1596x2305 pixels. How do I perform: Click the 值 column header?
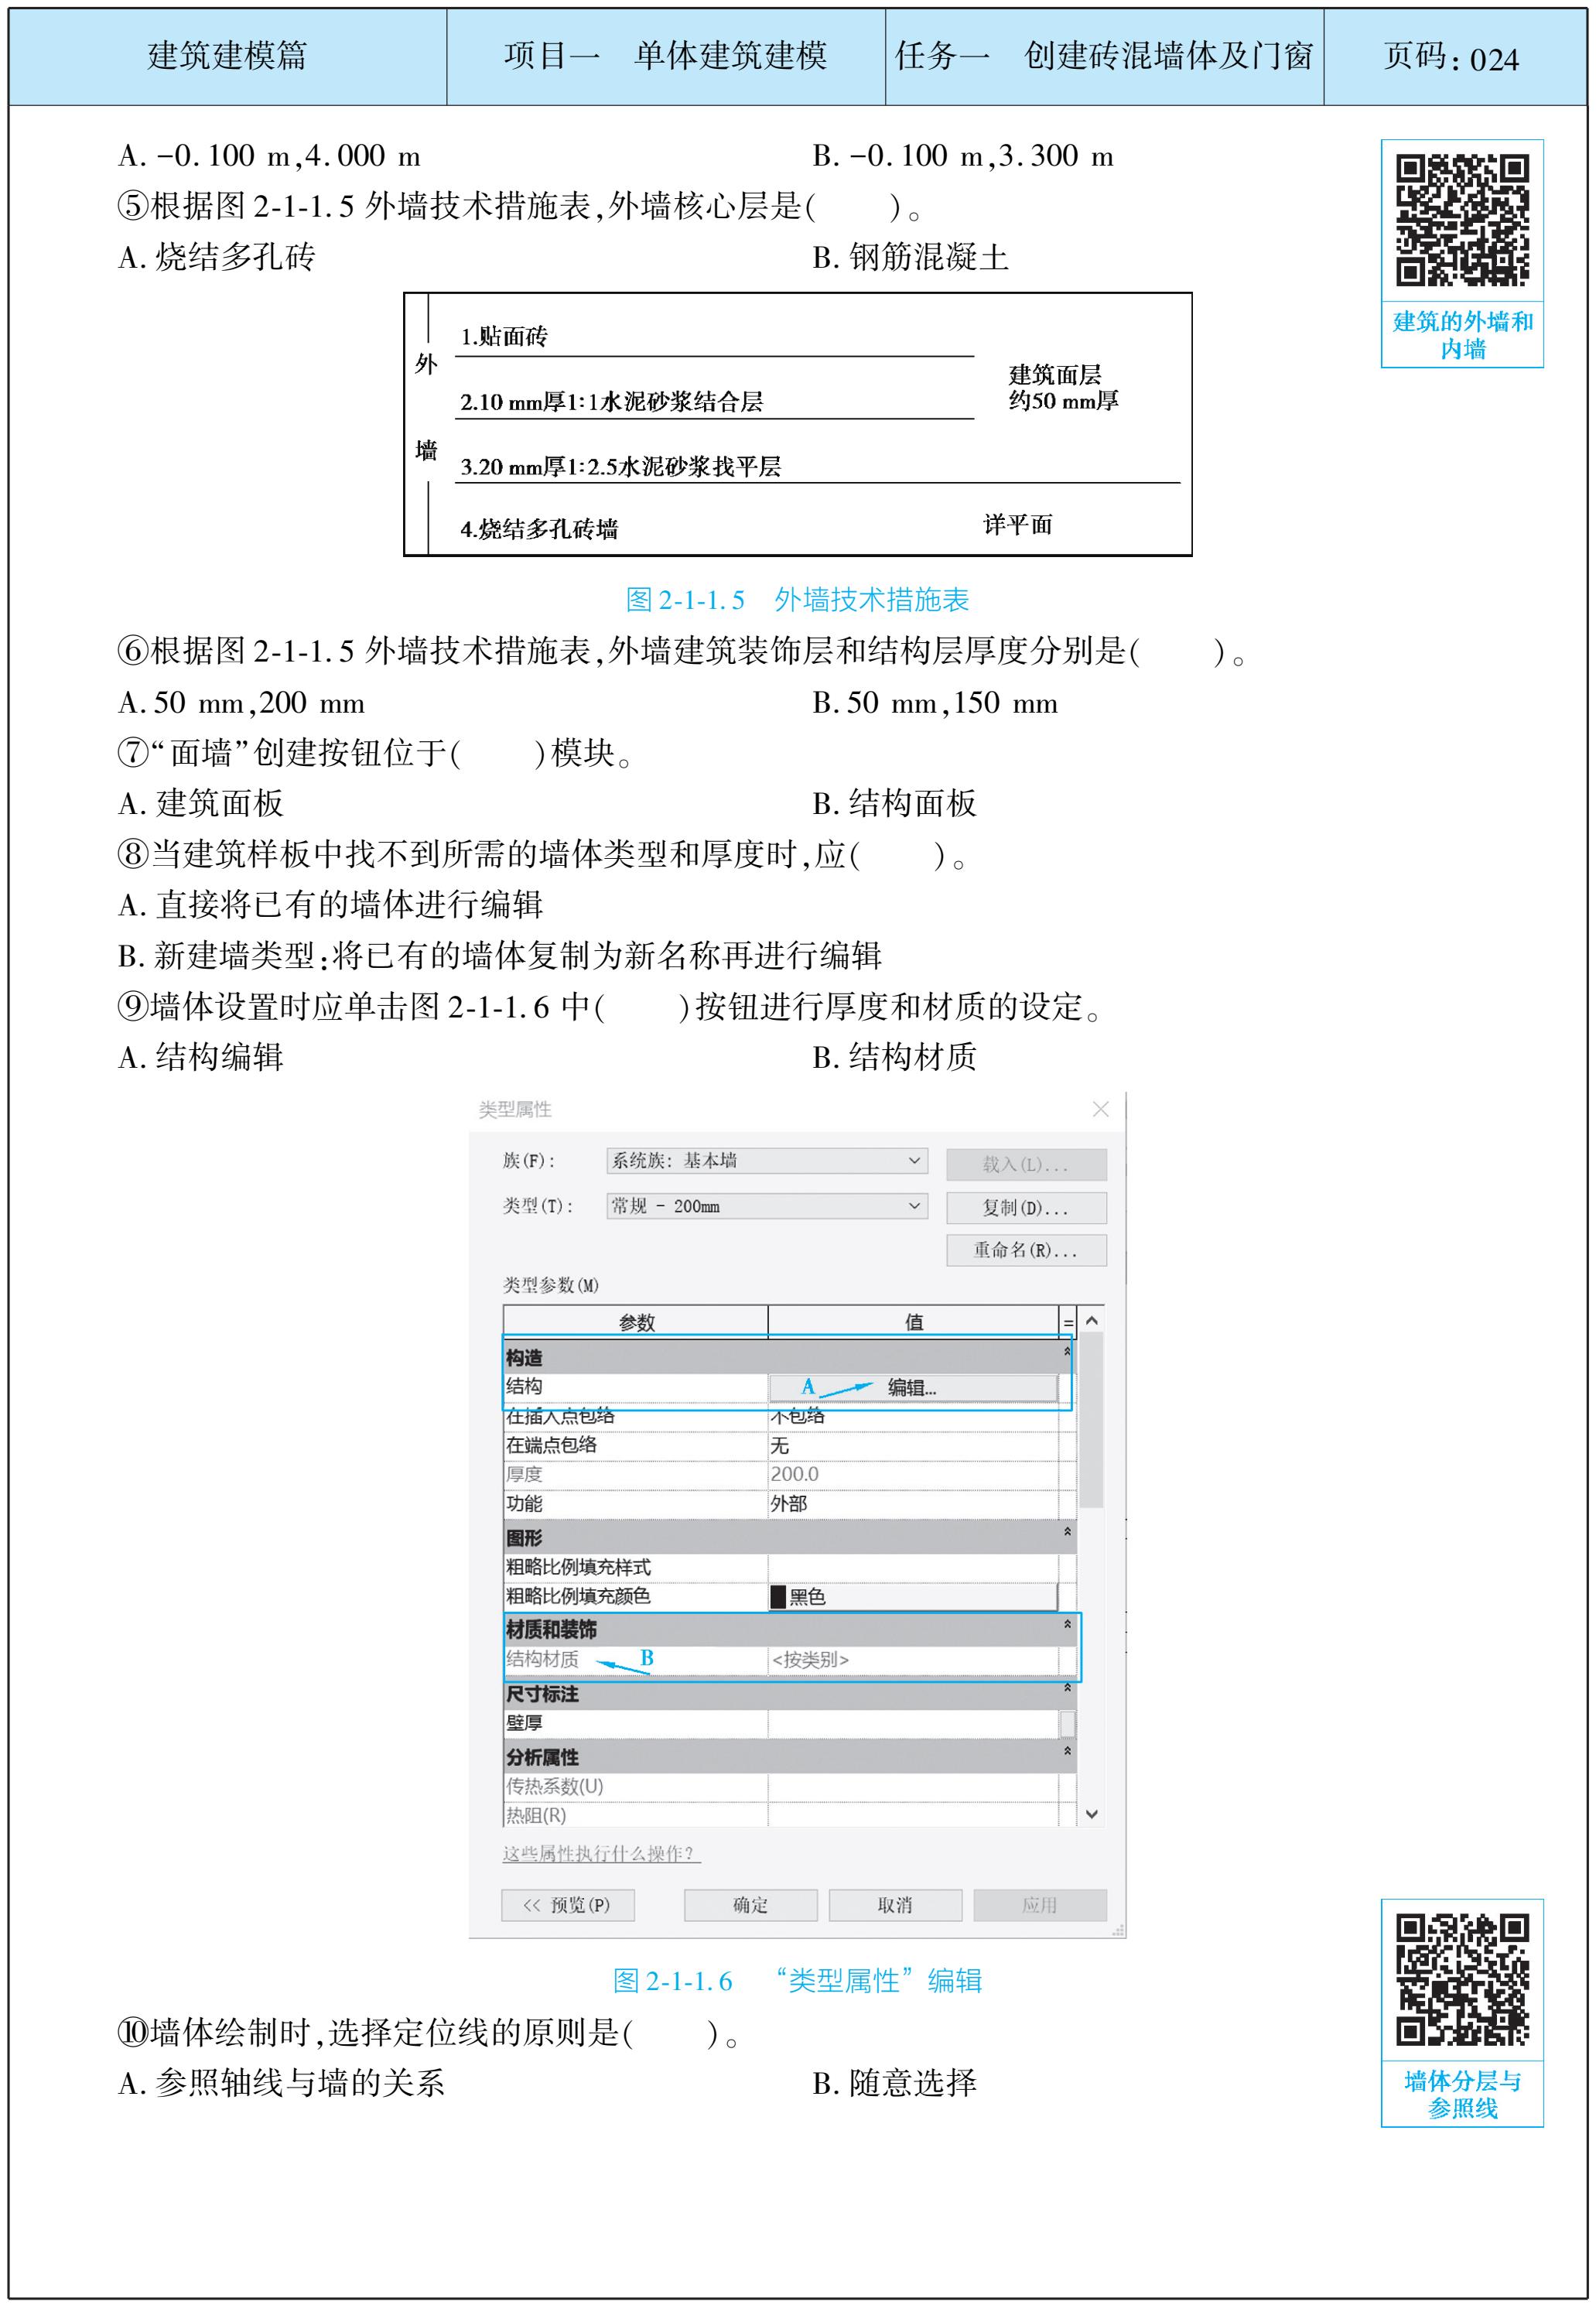coord(913,1322)
